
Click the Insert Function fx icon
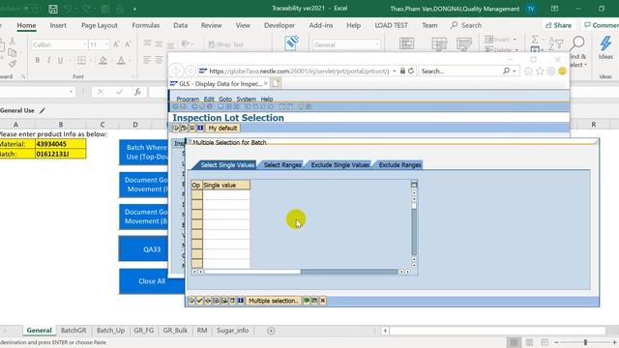click(137, 92)
